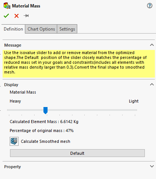
Task: Reset slider with the Default button
Action: click(77, 153)
